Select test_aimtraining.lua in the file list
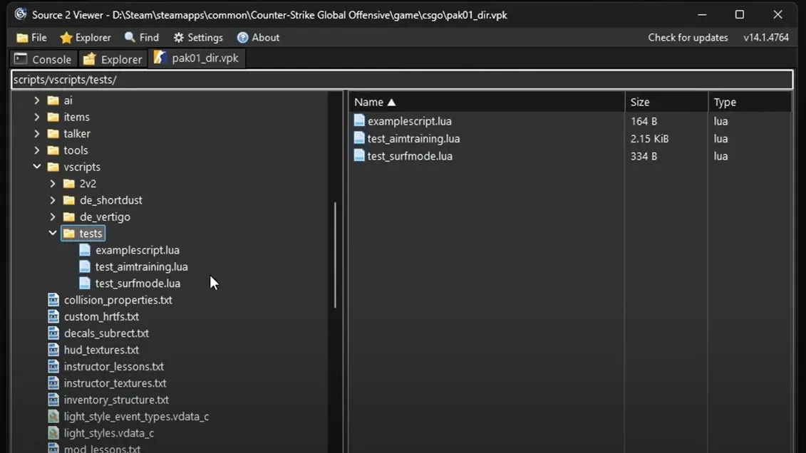Screen dimensions: 806x453 point(414,139)
